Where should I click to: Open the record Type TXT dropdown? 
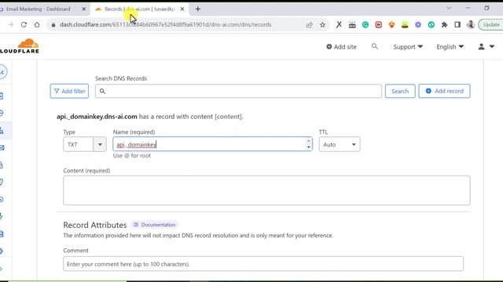[x=85, y=144]
